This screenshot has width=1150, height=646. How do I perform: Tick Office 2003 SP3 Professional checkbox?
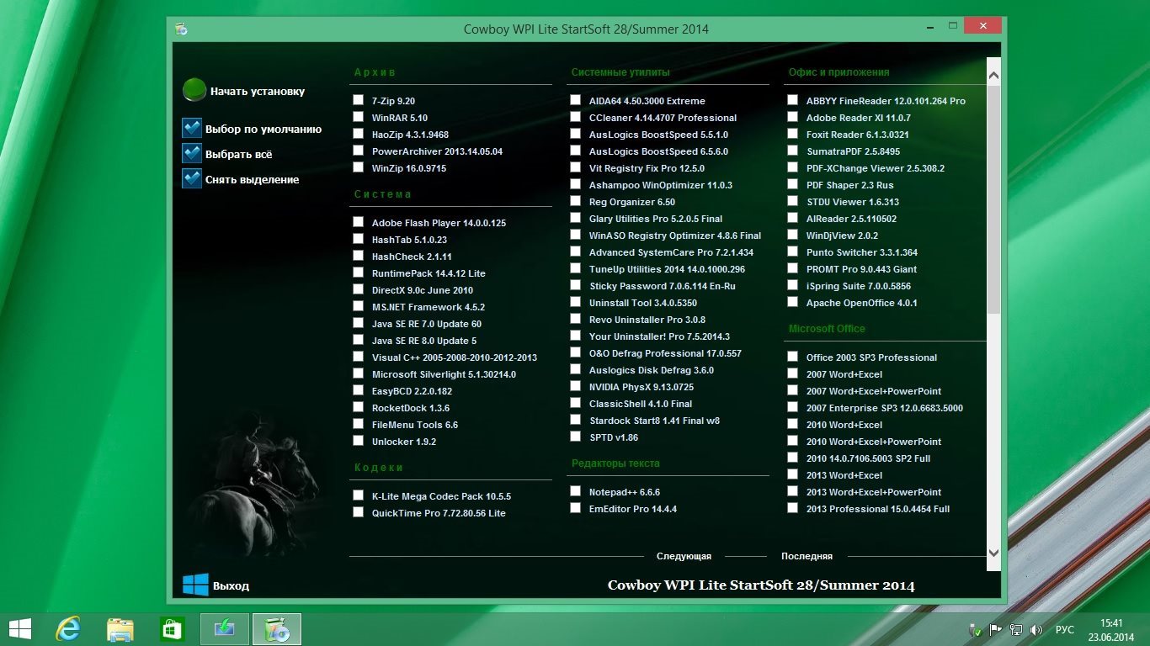pos(793,357)
